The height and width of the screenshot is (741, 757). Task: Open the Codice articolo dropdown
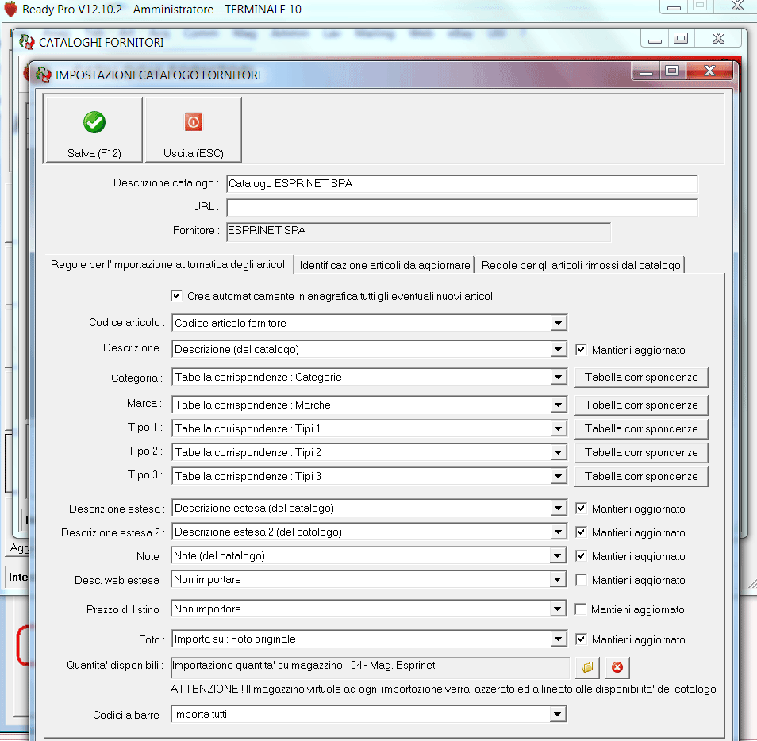[x=558, y=323]
